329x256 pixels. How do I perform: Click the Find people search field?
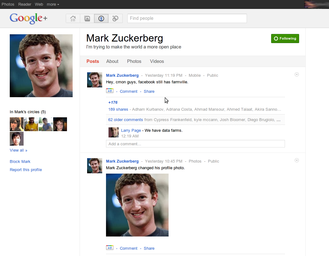tap(187, 18)
